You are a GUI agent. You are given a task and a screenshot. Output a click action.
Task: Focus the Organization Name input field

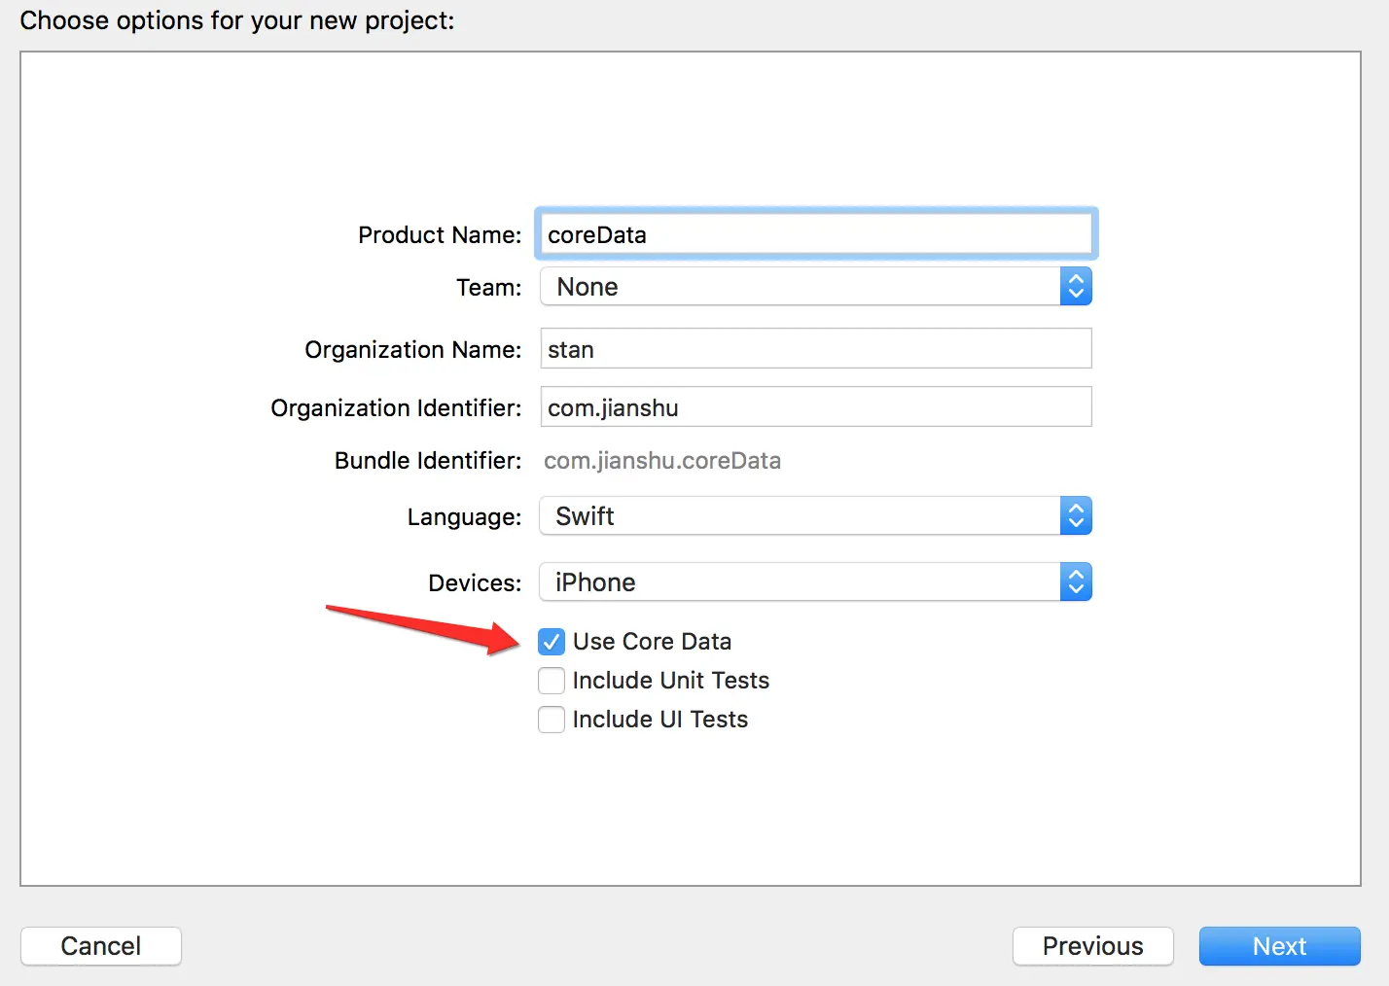click(815, 349)
